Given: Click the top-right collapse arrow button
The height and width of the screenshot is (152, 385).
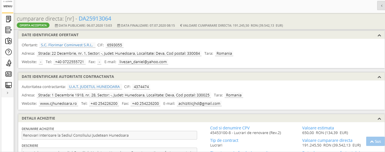Looking at the screenshot, I should pyautogui.click(x=381, y=6).
